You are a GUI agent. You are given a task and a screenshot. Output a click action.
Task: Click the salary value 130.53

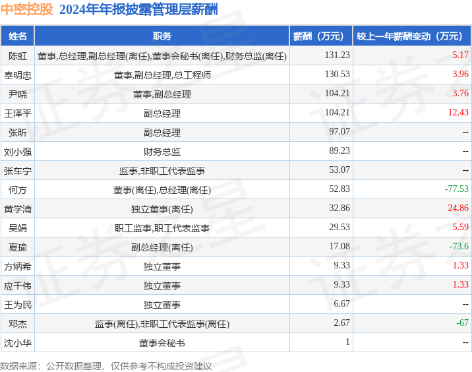pos(337,74)
